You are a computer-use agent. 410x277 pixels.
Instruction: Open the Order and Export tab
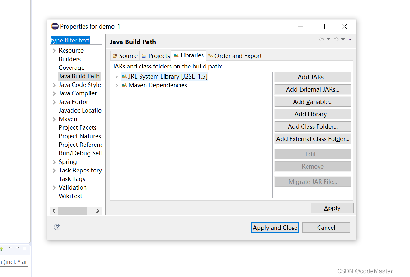pyautogui.click(x=235, y=56)
